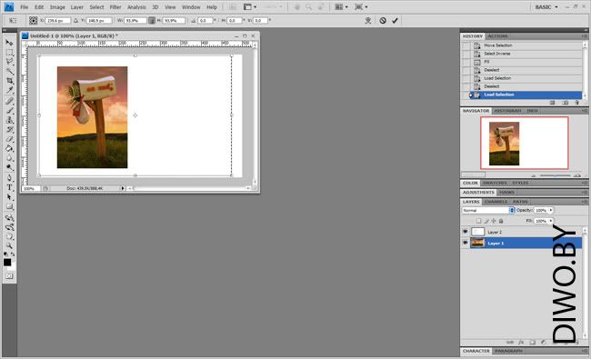Toggle lock transparent pixels in Layers panel

[x=478, y=221]
